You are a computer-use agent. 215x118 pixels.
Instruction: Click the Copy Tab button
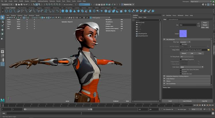(204, 101)
